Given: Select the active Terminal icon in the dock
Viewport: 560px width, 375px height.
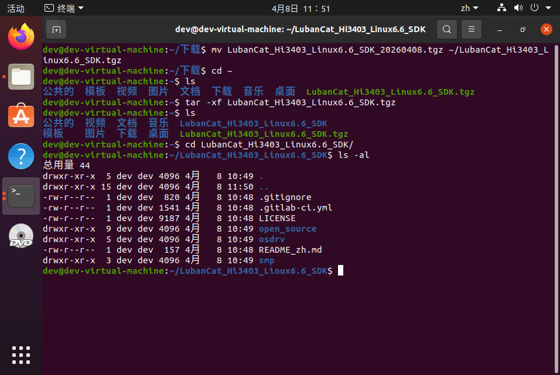Looking at the screenshot, I should (x=21, y=195).
